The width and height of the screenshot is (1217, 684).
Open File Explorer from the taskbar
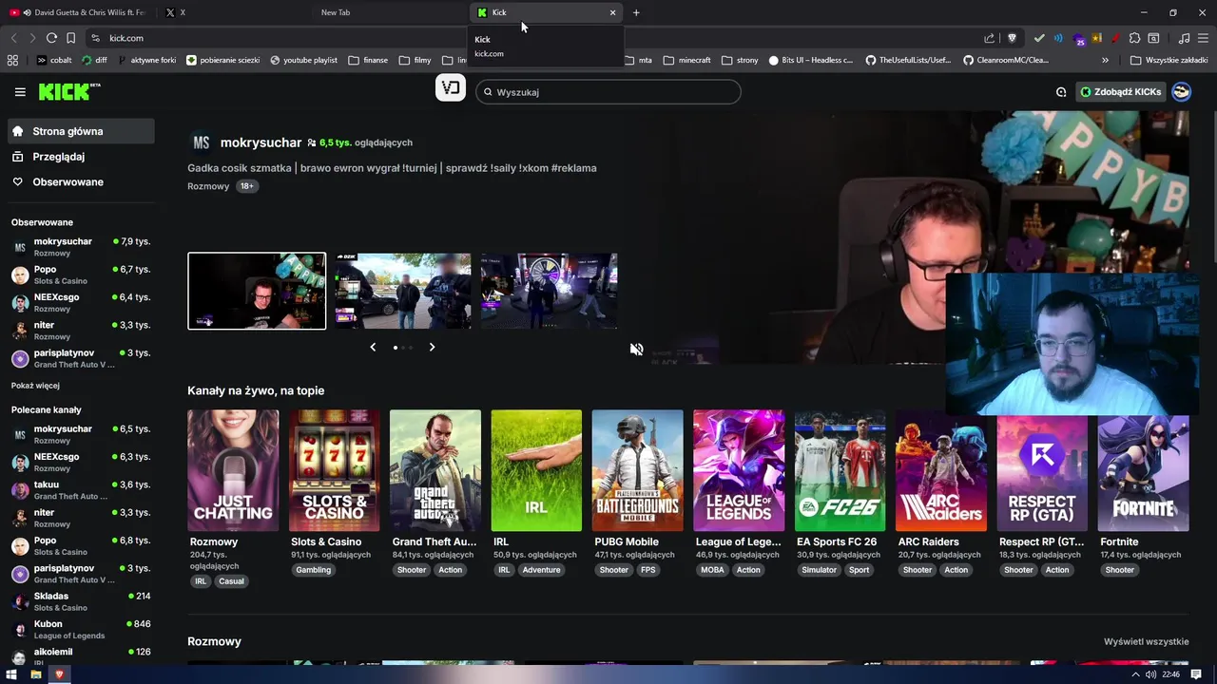coord(36,674)
